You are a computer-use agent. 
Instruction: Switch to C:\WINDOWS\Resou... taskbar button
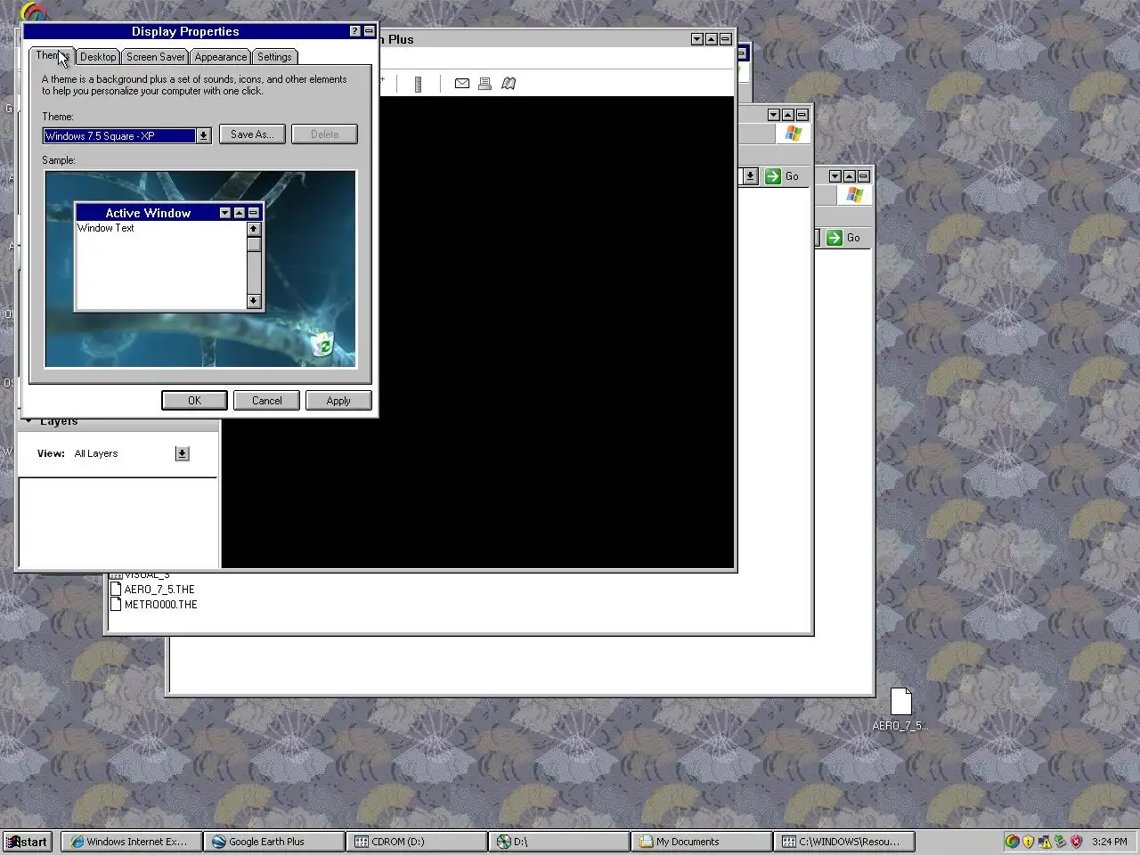pyautogui.click(x=844, y=842)
